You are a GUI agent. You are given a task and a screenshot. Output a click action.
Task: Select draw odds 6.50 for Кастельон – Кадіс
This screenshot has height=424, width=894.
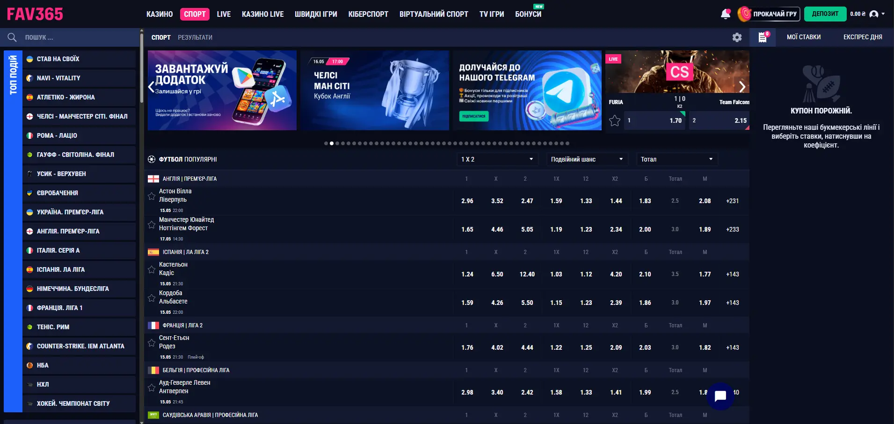coord(497,274)
